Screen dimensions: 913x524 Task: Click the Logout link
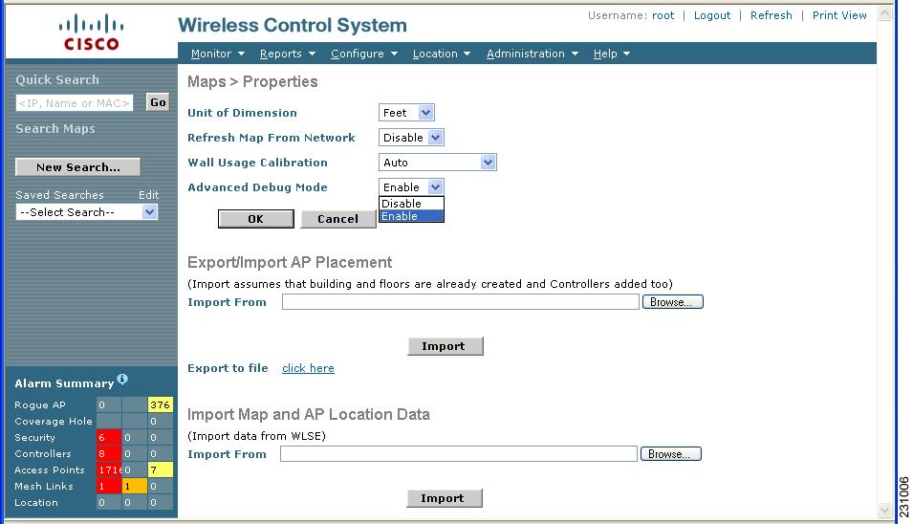(x=711, y=15)
